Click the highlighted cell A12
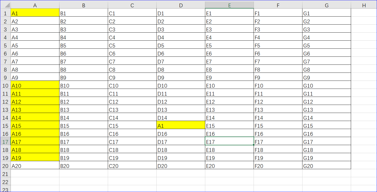Viewport: 377px width, 192px height. 35,101
